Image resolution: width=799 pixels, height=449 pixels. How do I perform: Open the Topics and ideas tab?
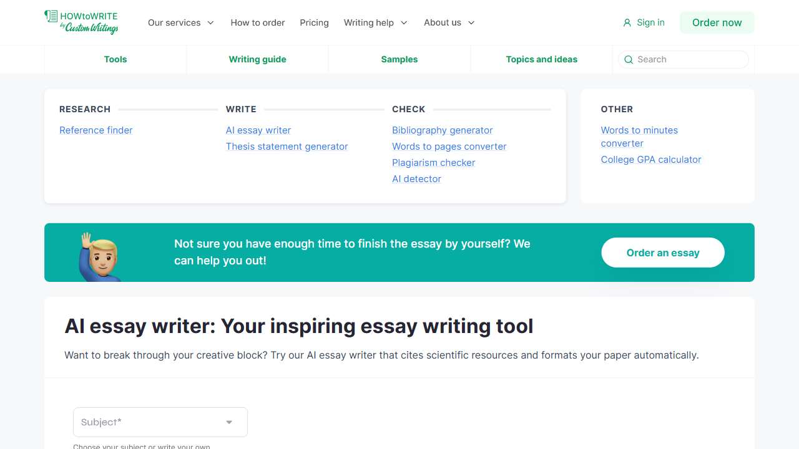(541, 59)
